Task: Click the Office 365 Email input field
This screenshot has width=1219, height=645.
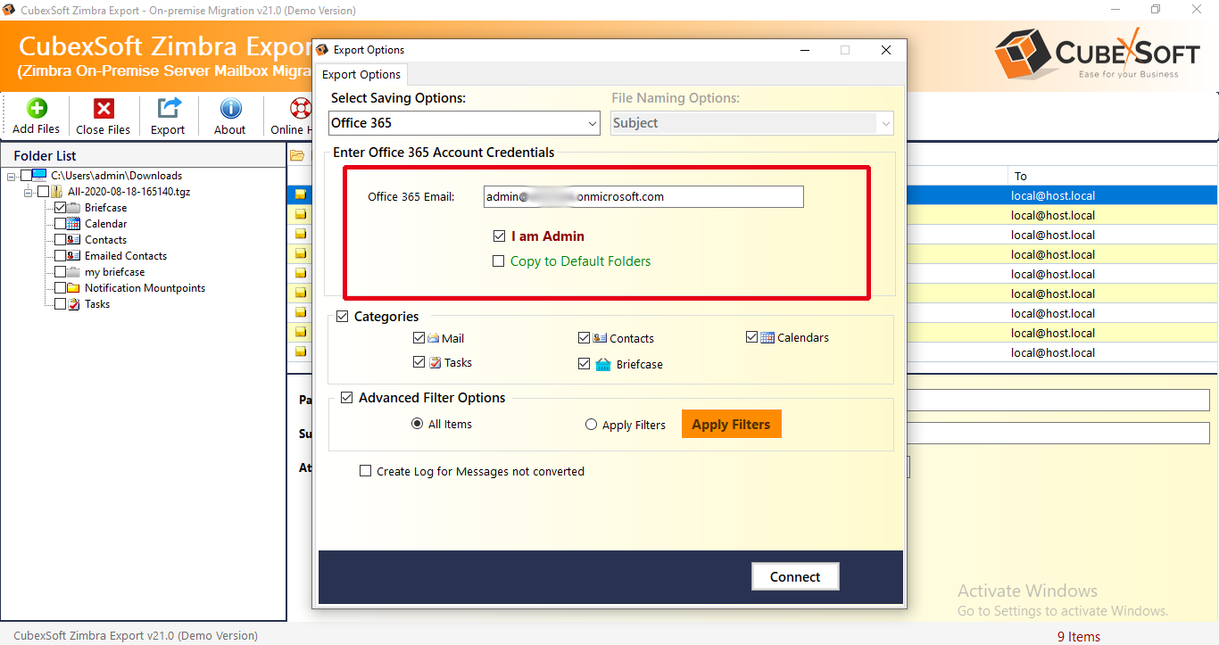Action: [643, 196]
